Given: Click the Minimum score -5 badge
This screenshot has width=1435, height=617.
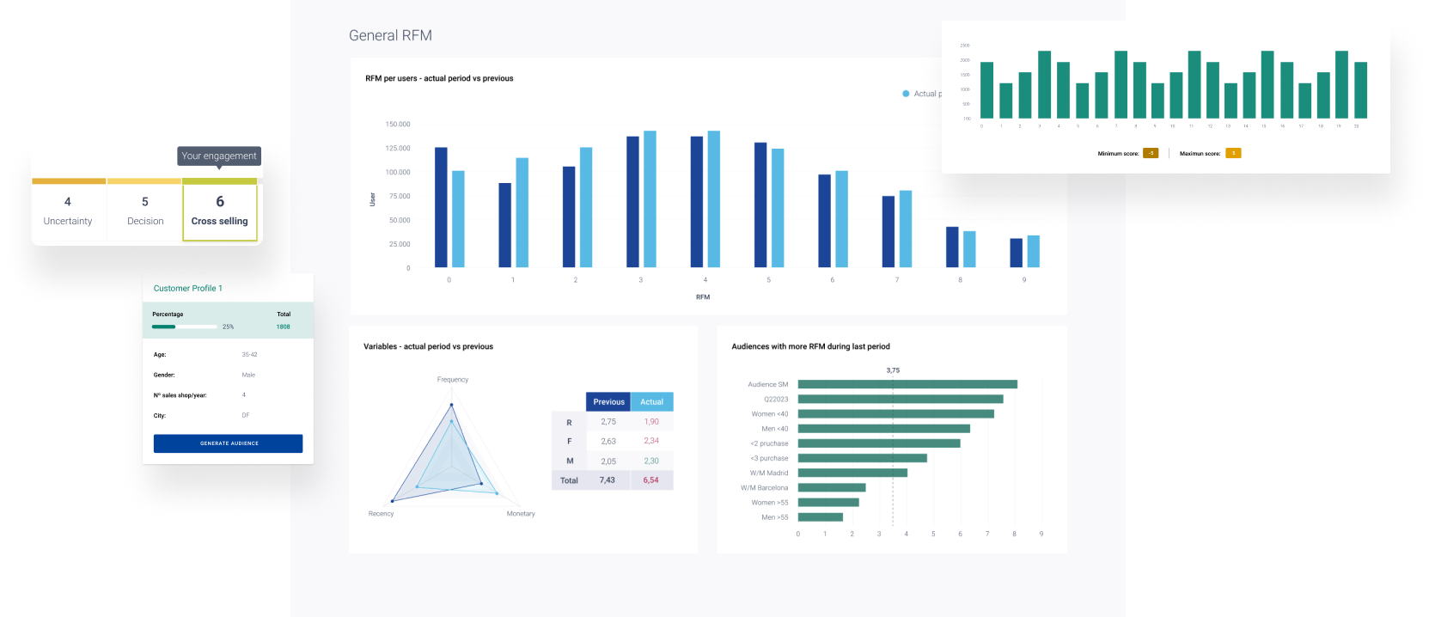Looking at the screenshot, I should click(x=1151, y=153).
